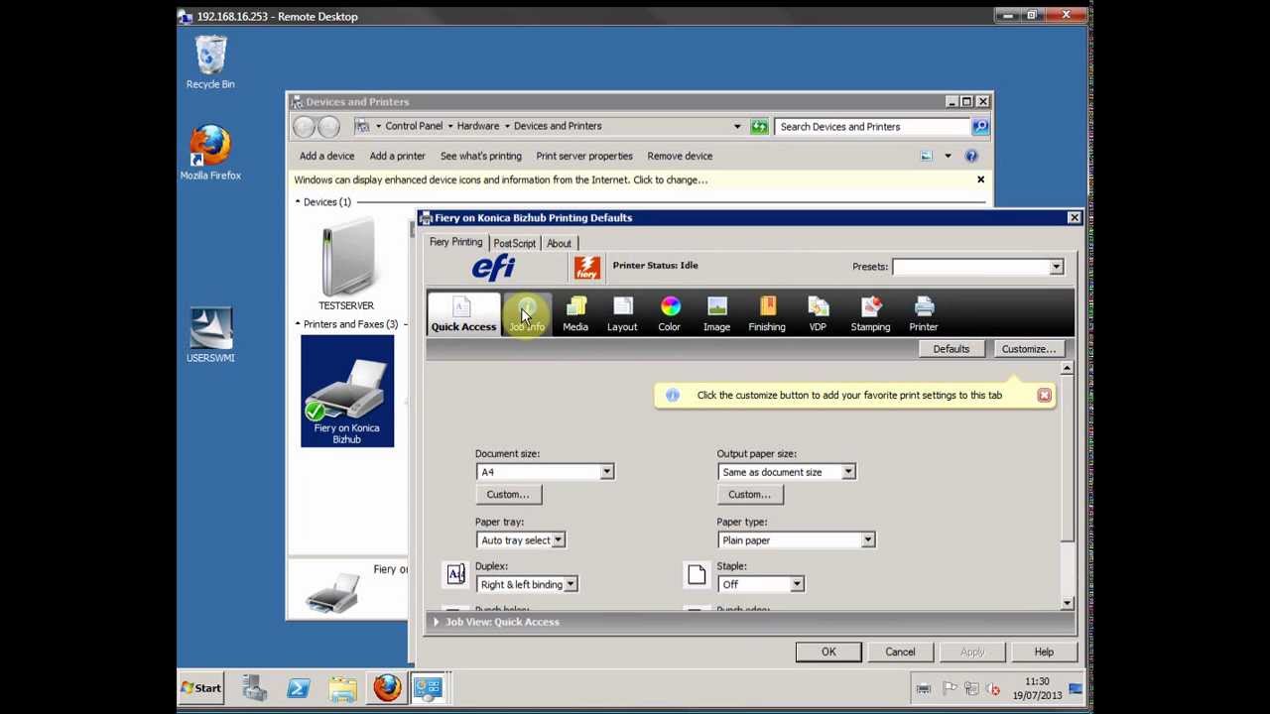Image resolution: width=1270 pixels, height=714 pixels.
Task: Switch to the PostScript tab
Action: 514,243
